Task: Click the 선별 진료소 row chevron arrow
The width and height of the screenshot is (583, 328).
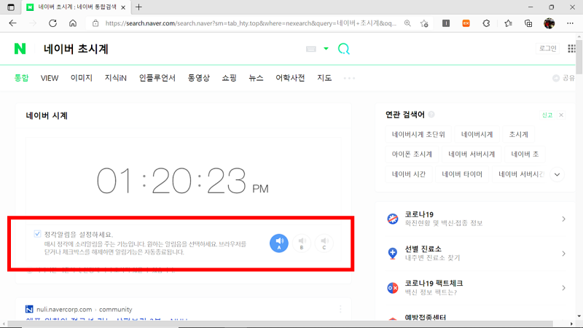Action: pos(563,254)
